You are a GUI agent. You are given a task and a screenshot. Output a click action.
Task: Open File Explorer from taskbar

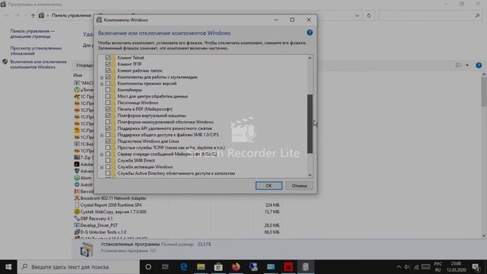point(201,267)
